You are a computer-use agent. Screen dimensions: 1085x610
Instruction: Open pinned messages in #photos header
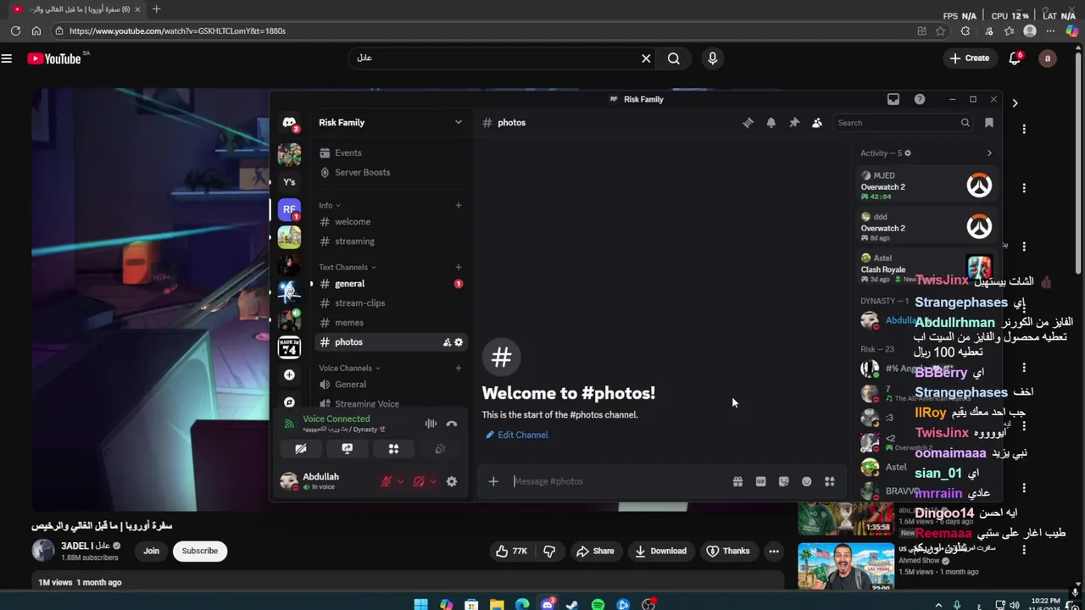(794, 123)
